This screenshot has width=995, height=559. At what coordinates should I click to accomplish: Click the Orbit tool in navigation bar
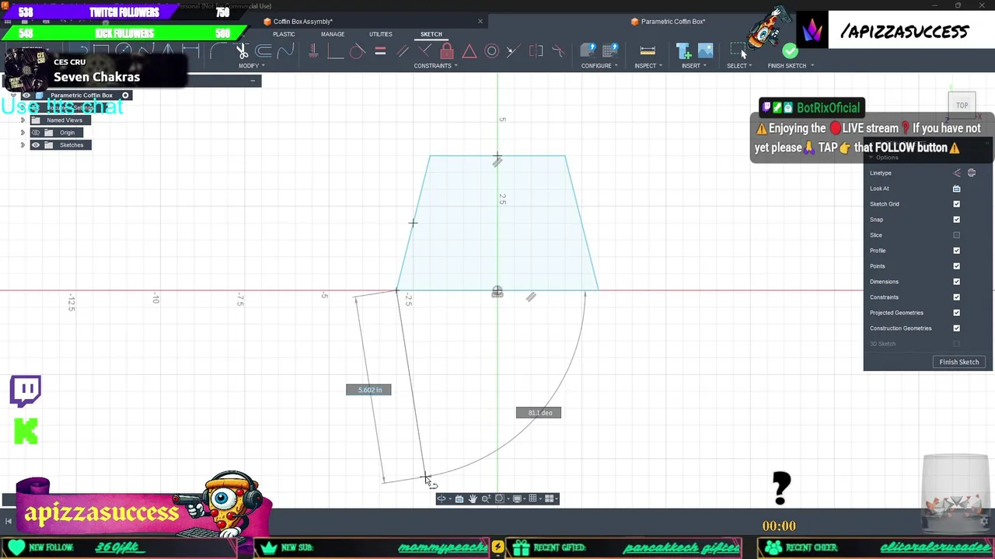coord(442,498)
